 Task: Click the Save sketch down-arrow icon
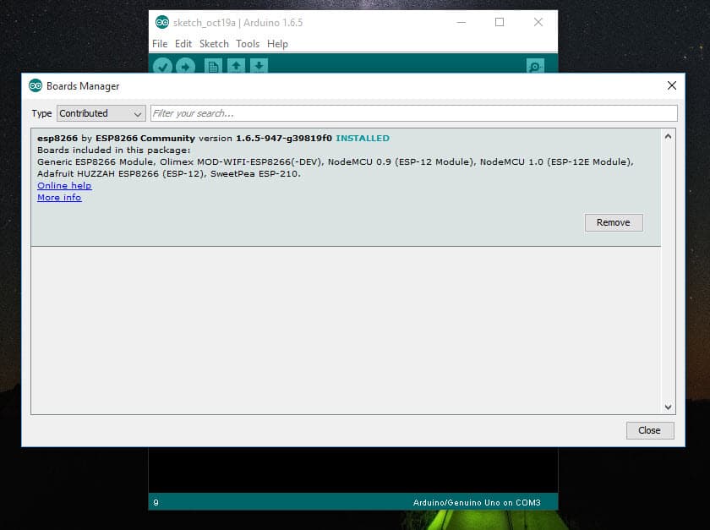(x=259, y=67)
